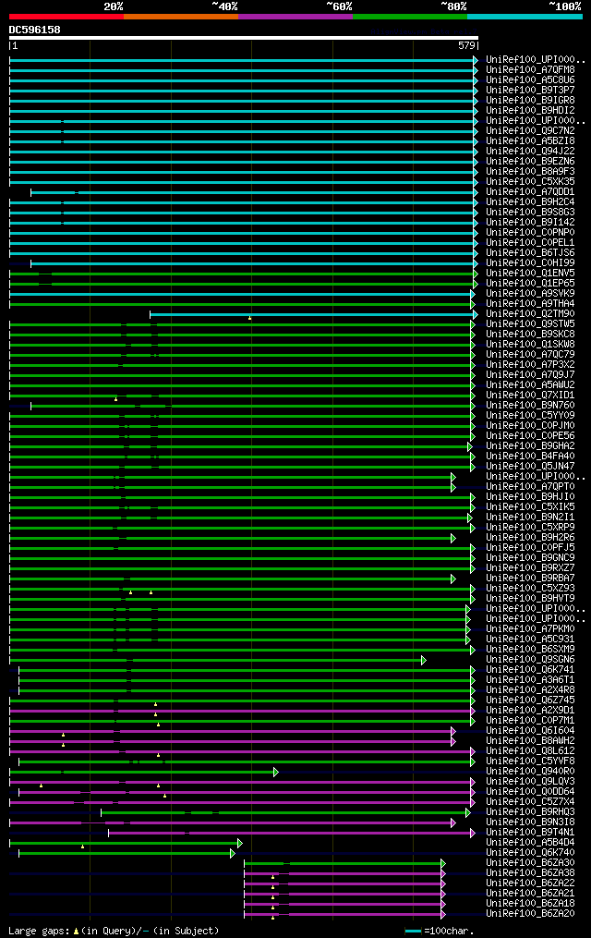
Task: Select the UniRef100_C0HI99 label
Action: pyautogui.click(x=530, y=262)
